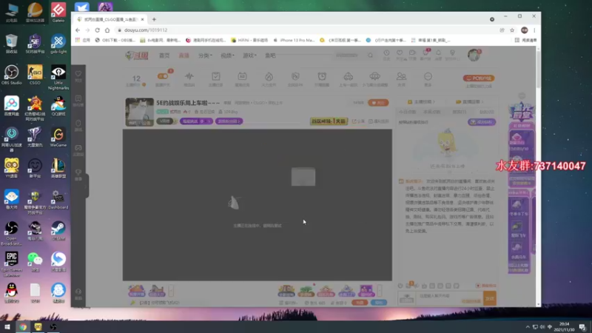This screenshot has height=333, width=592.
Task: Open the 5E platform desktop shortcut
Action: [35, 44]
